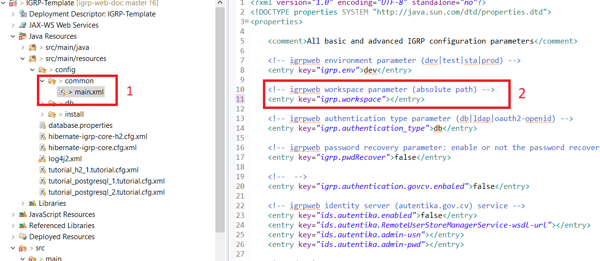The width and height of the screenshot is (600, 261).
Task: Click the tutorial_postgresql_2.tutorial.cfg.xml file icon
Action: (x=43, y=192)
